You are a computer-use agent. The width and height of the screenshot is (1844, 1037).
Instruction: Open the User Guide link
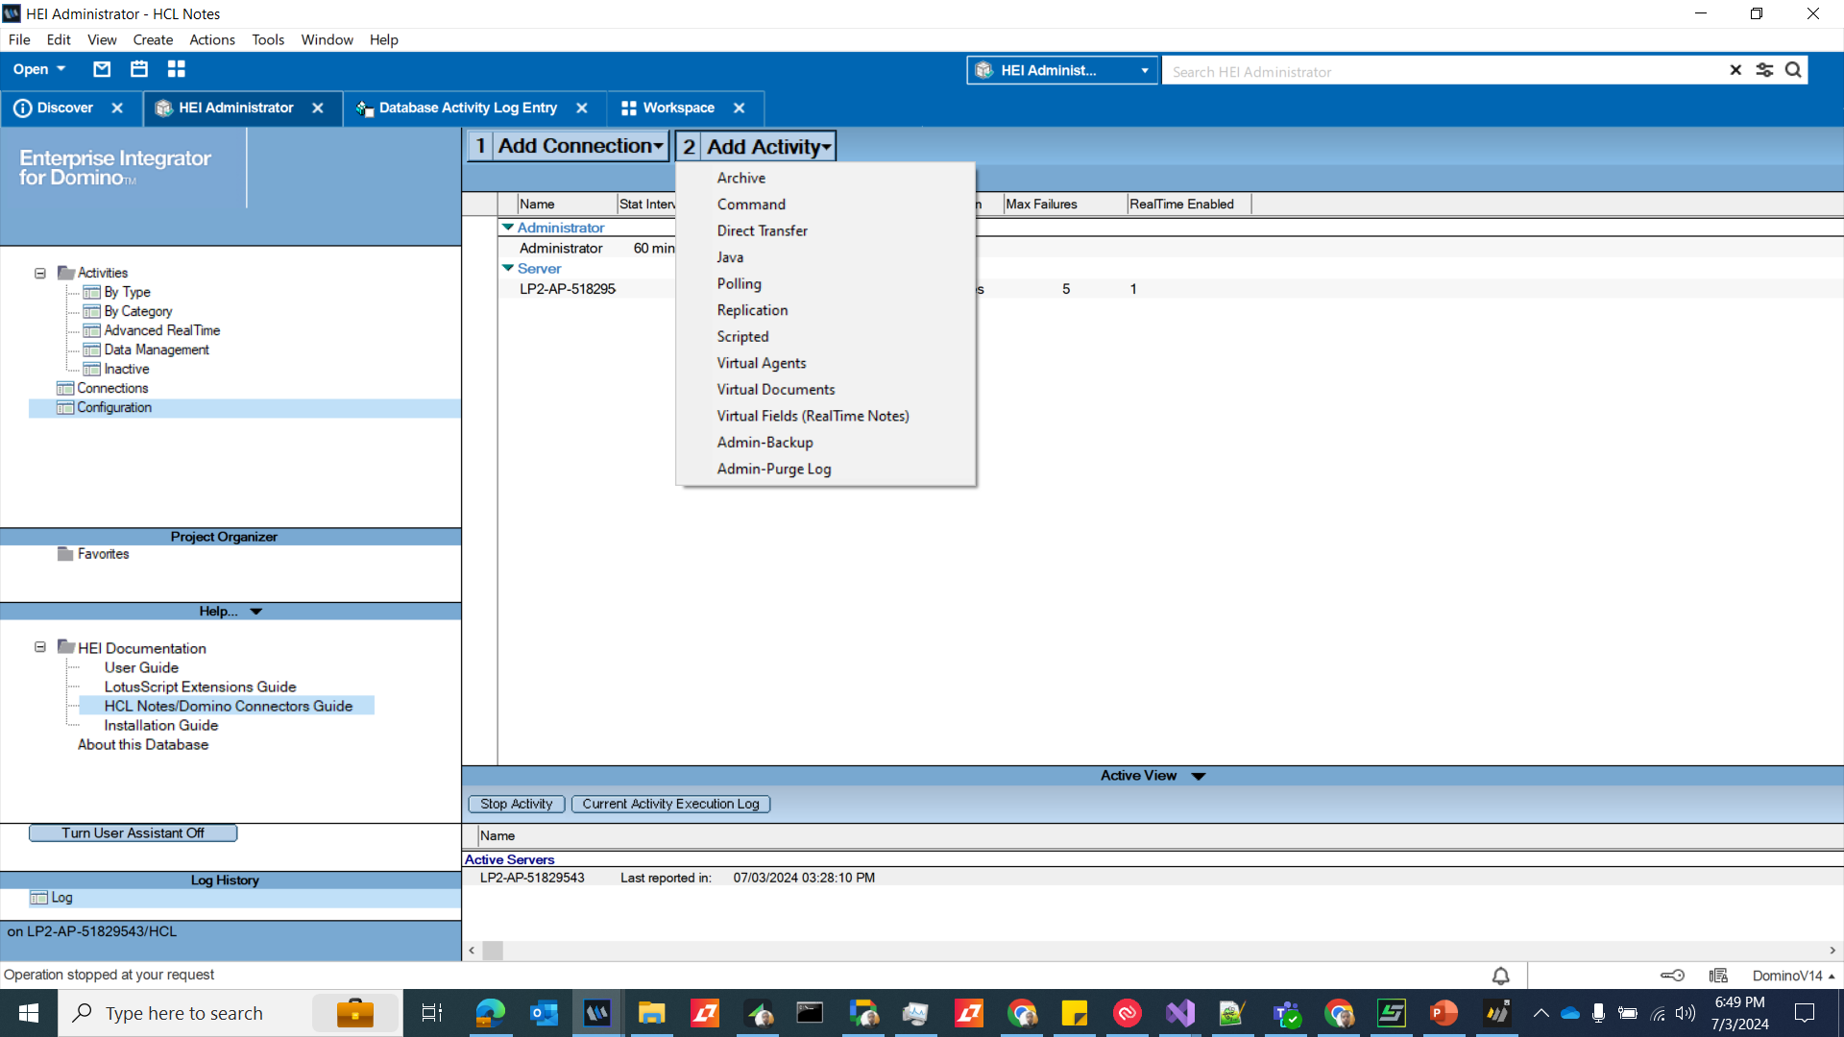141,668
